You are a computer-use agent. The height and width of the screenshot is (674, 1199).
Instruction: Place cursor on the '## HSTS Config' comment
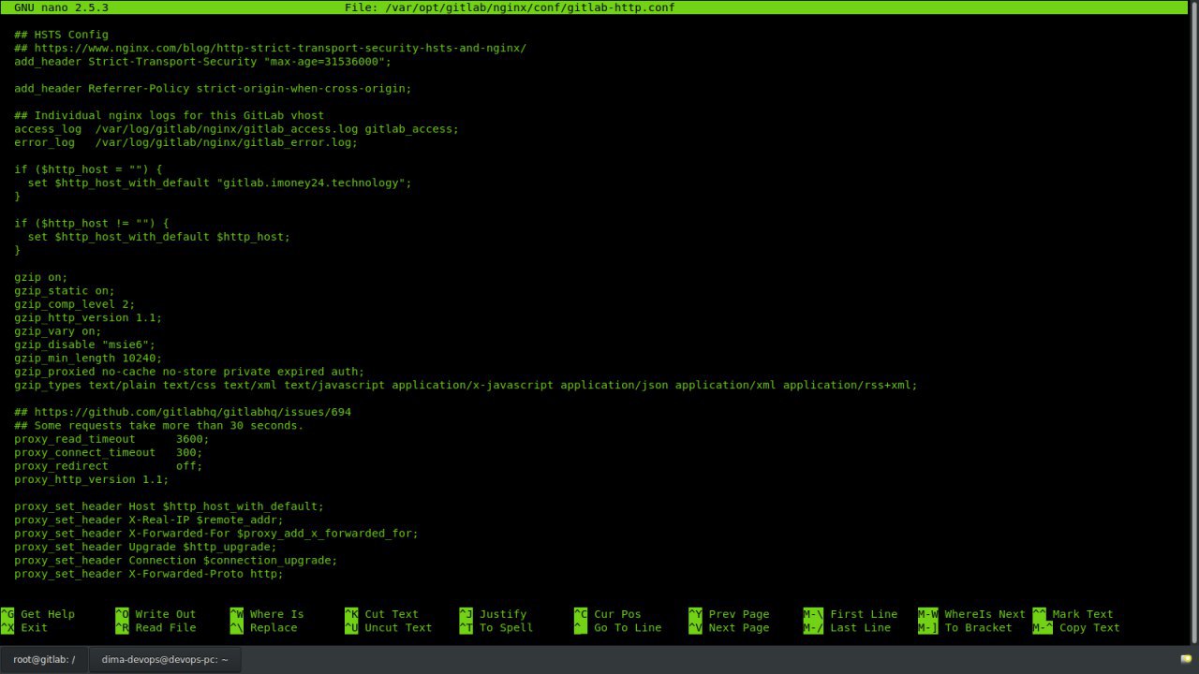(x=61, y=35)
